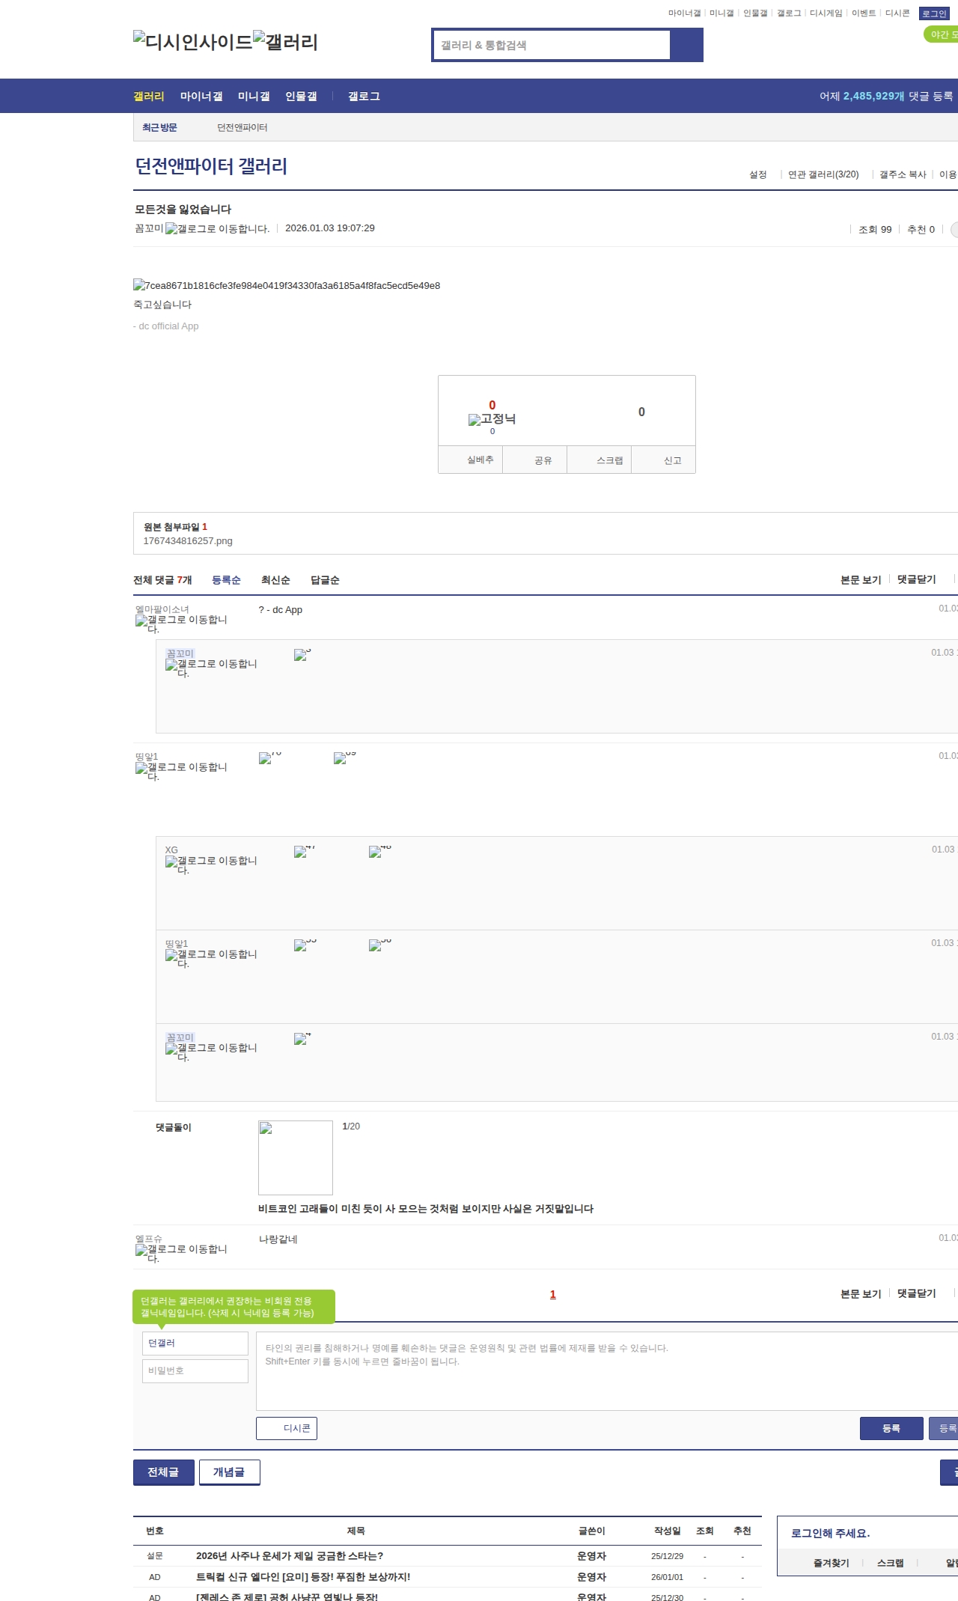
Task: Click the blue search button beside search box
Action: click(x=686, y=45)
